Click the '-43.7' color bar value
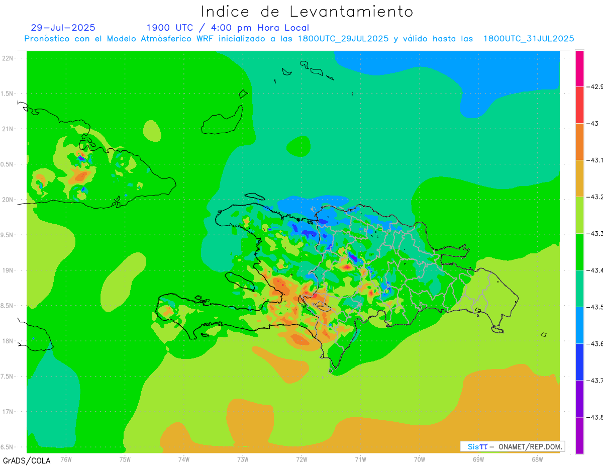Image resolution: width=603 pixels, height=466 pixels. [x=595, y=381]
